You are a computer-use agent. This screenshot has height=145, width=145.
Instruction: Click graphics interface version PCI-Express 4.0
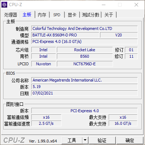point(85,111)
